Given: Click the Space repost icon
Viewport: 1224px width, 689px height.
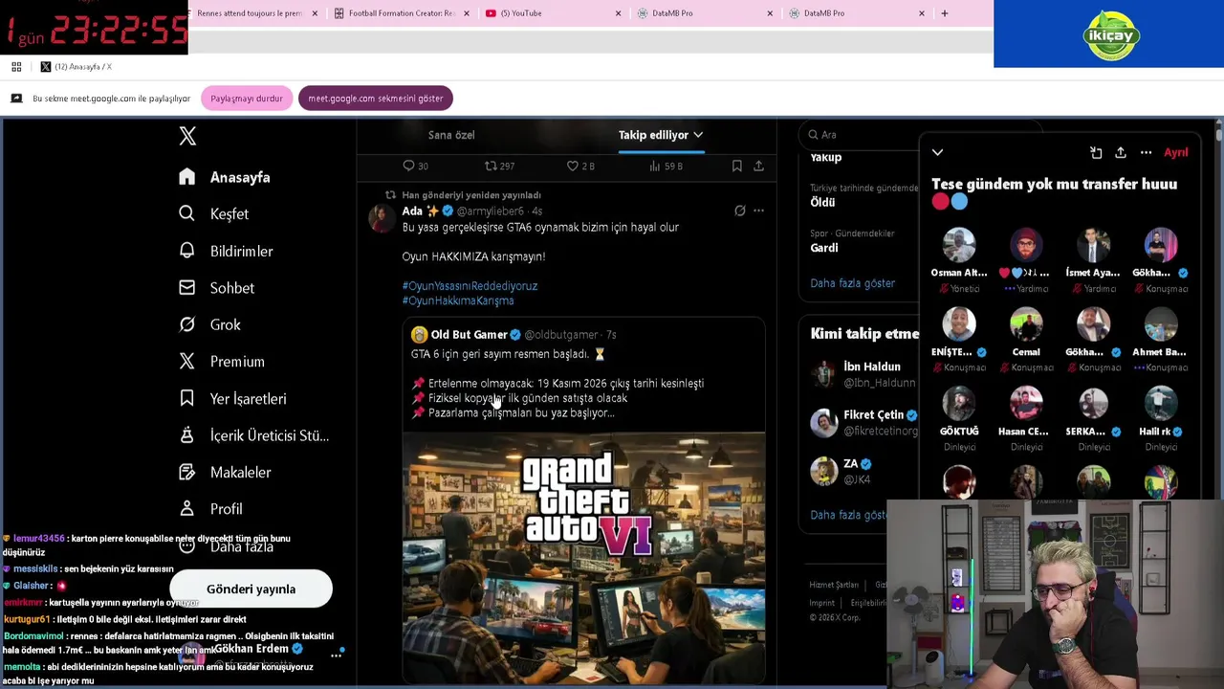Looking at the screenshot, I should click(x=1096, y=152).
